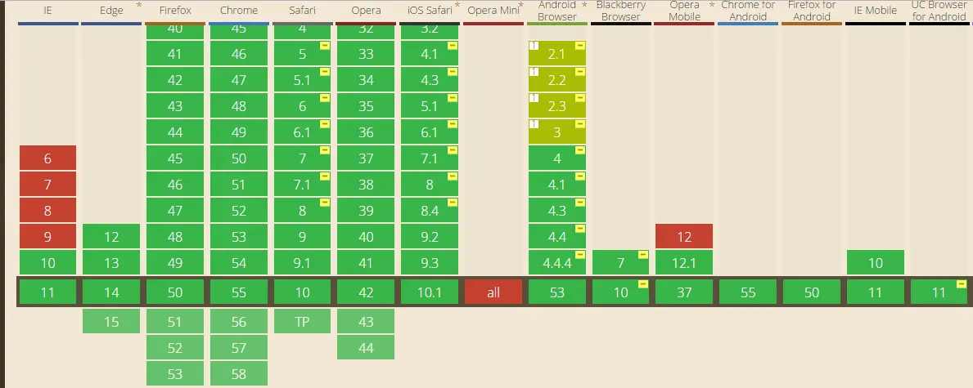Click the IE Mobile 10 cell
Image resolution: width=973 pixels, height=388 pixels.
click(x=875, y=262)
